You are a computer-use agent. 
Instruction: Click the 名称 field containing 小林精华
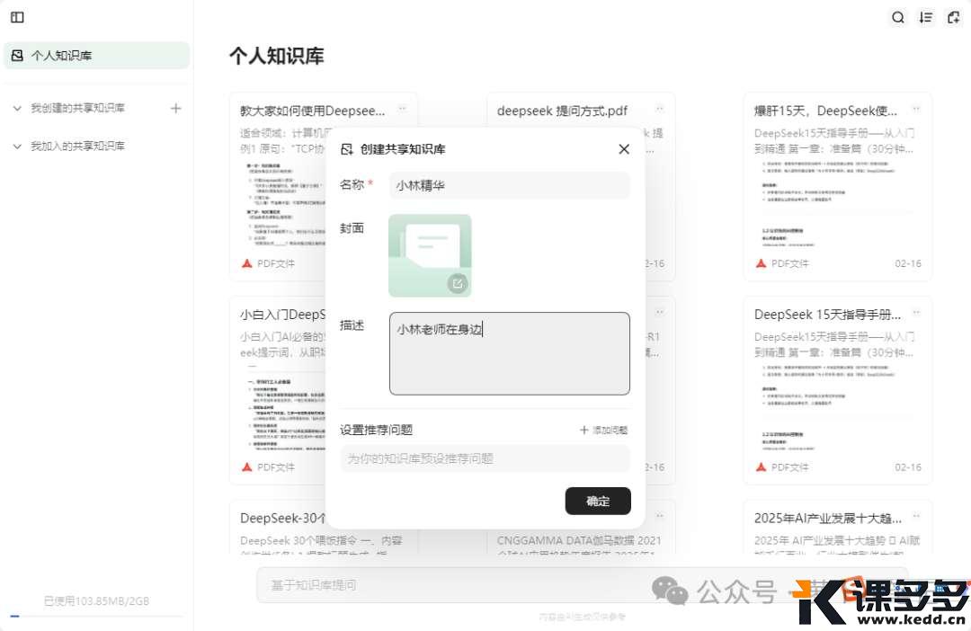click(510, 185)
